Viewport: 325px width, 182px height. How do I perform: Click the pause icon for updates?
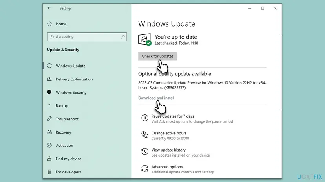(145, 118)
